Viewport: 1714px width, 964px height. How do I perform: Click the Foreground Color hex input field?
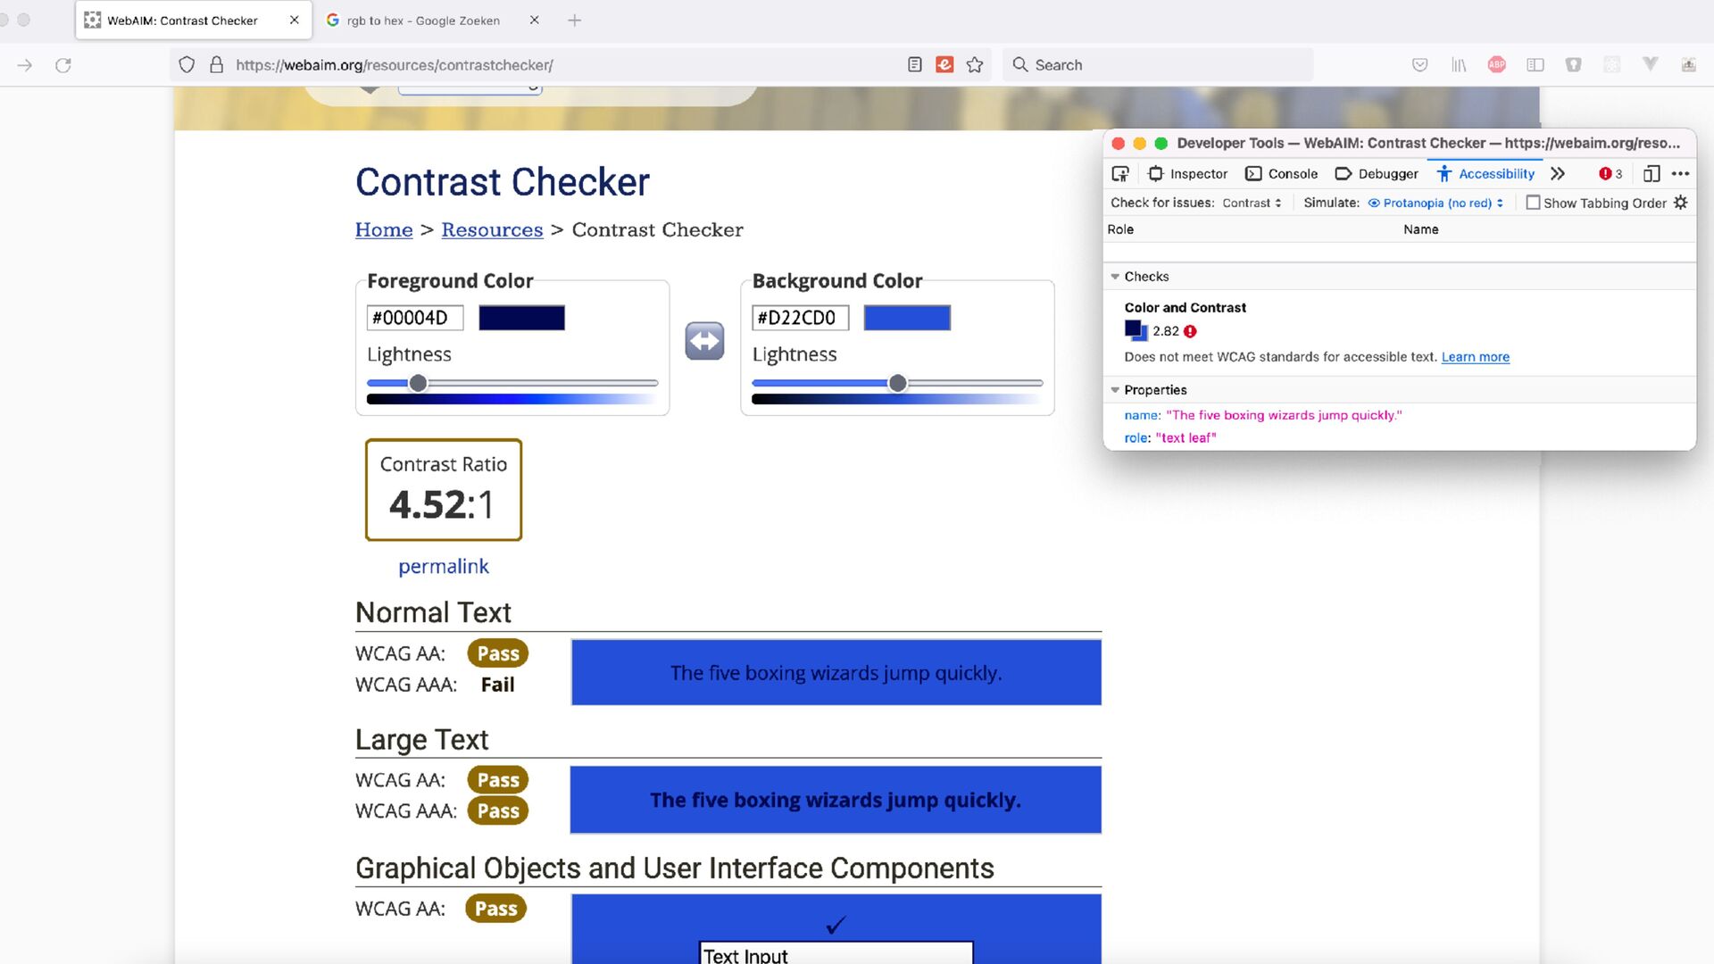pos(414,318)
